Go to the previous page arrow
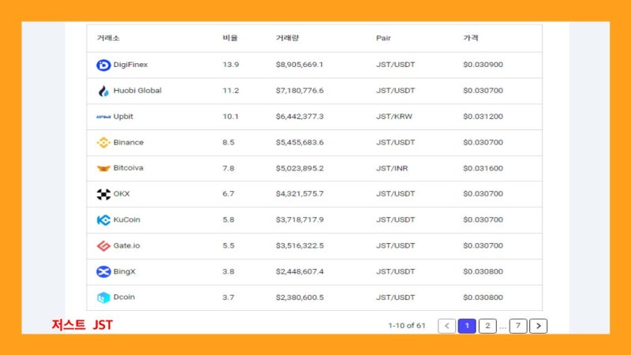The image size is (631, 355). click(446, 326)
